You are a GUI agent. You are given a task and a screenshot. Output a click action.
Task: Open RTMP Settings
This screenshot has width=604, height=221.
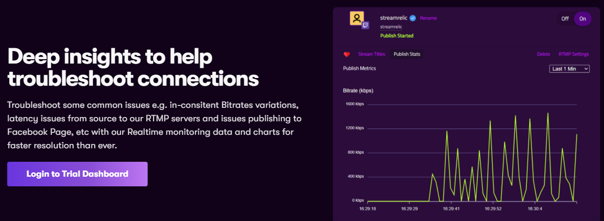(x=574, y=54)
